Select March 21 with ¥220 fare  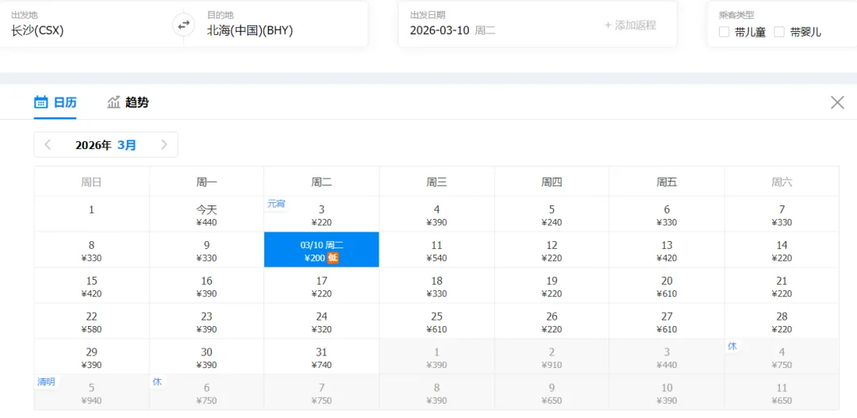pos(782,286)
